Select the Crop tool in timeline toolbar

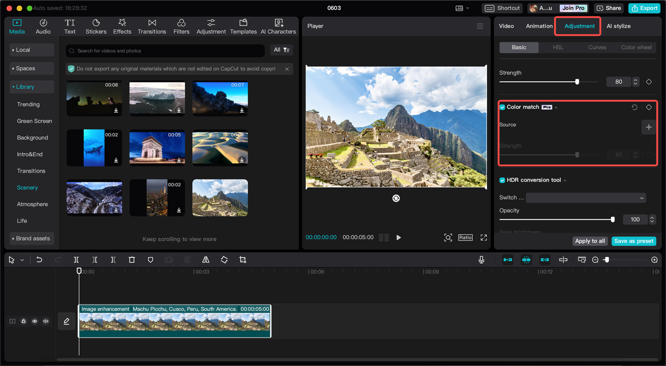pos(242,260)
